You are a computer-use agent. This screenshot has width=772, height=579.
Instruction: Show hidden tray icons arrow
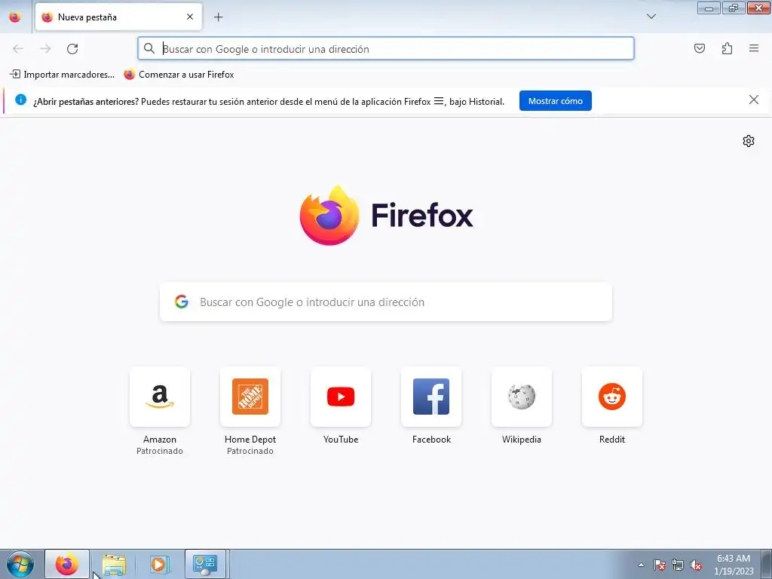(x=641, y=565)
